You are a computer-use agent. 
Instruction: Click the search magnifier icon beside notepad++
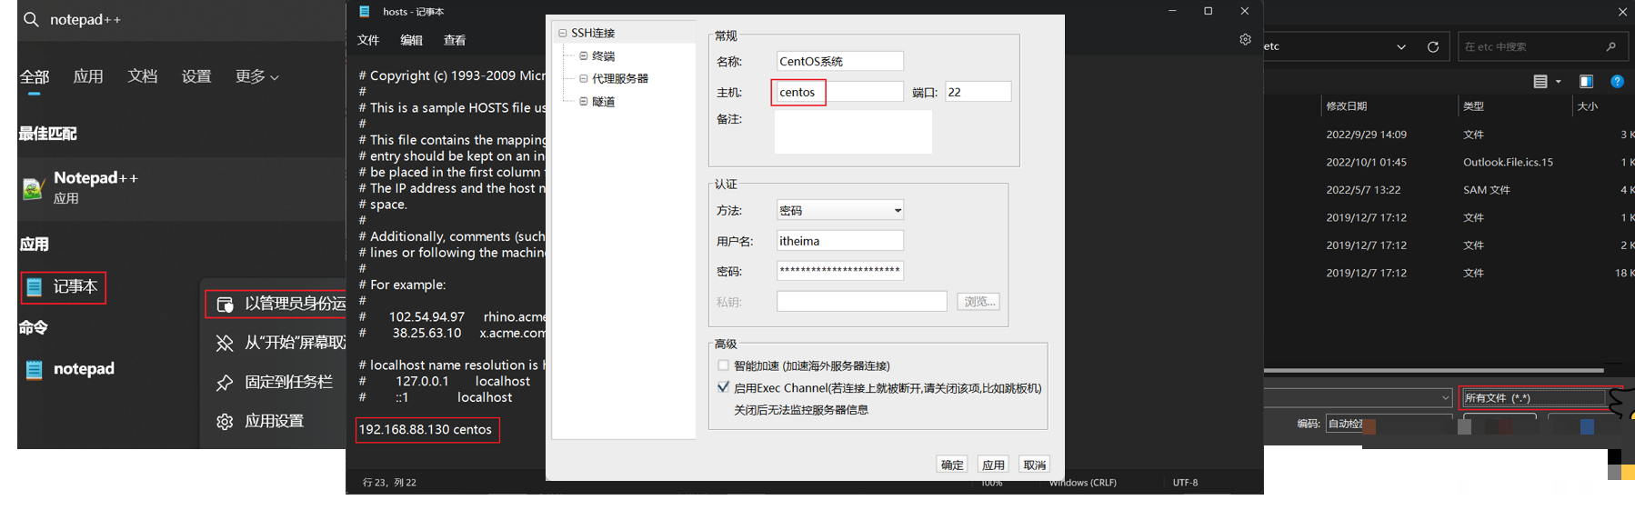tap(31, 19)
